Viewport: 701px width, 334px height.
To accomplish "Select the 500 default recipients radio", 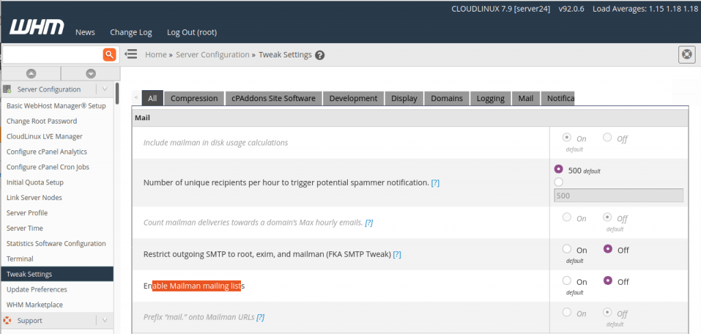I will coord(559,169).
